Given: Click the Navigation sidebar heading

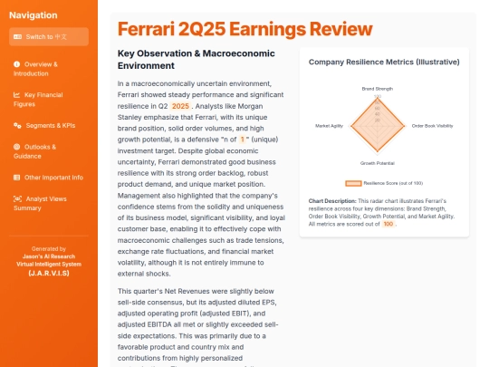Looking at the screenshot, I should tap(34, 15).
